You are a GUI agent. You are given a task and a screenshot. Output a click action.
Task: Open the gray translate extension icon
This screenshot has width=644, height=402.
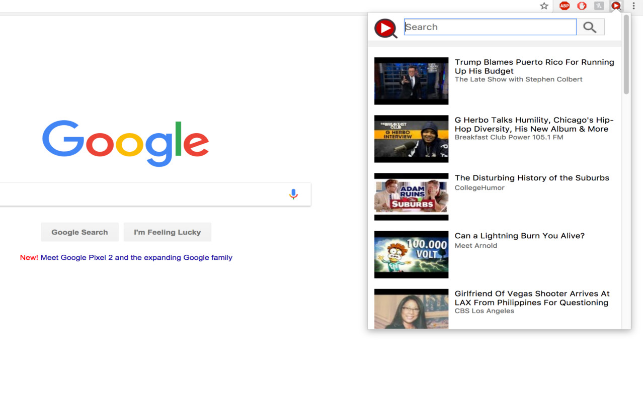tap(599, 6)
